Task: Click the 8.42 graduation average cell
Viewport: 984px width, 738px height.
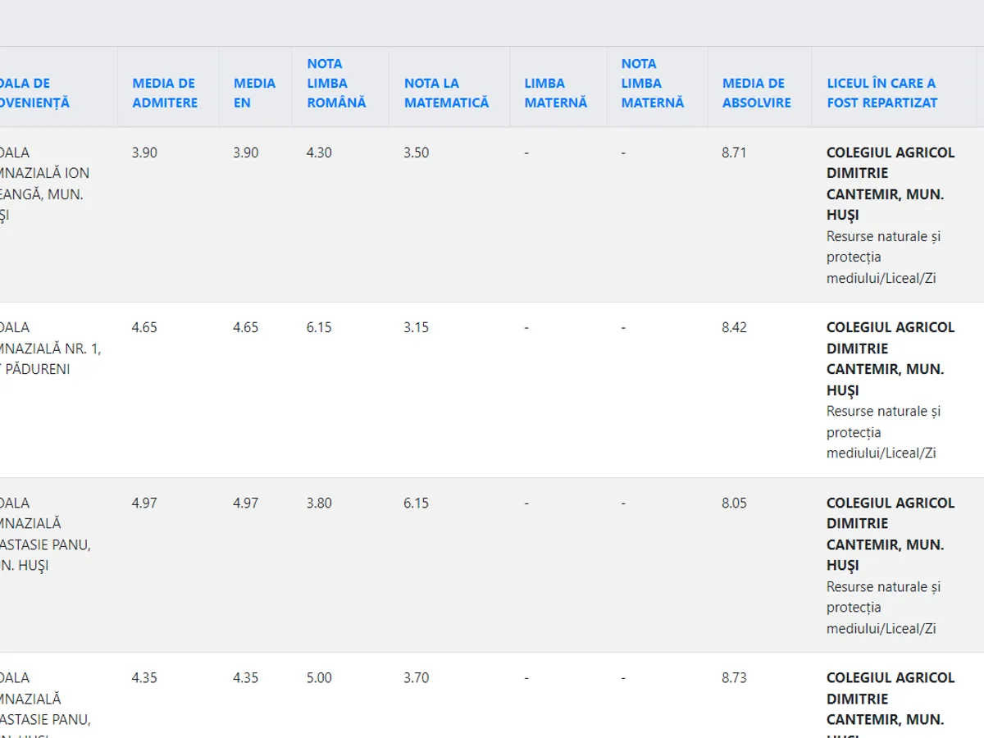Action: [x=734, y=327]
